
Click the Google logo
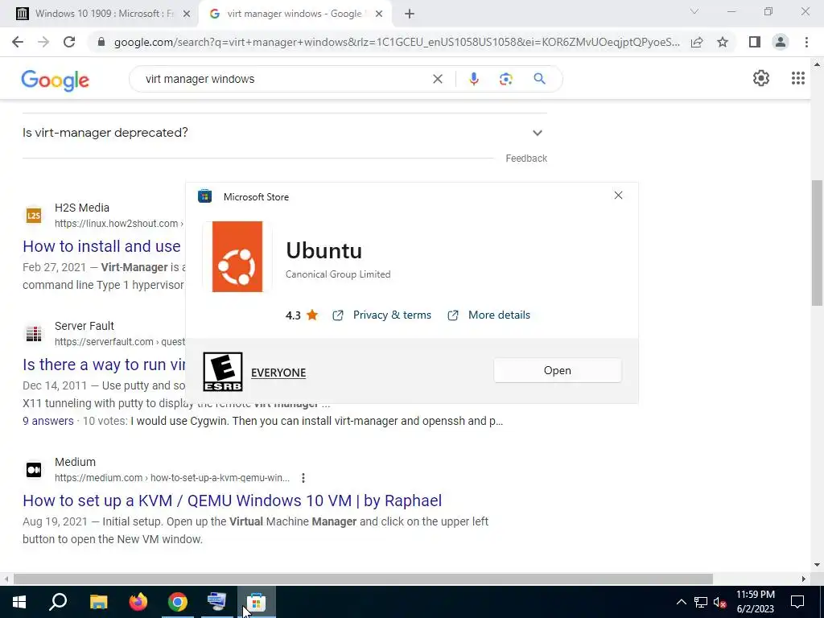coord(56,80)
